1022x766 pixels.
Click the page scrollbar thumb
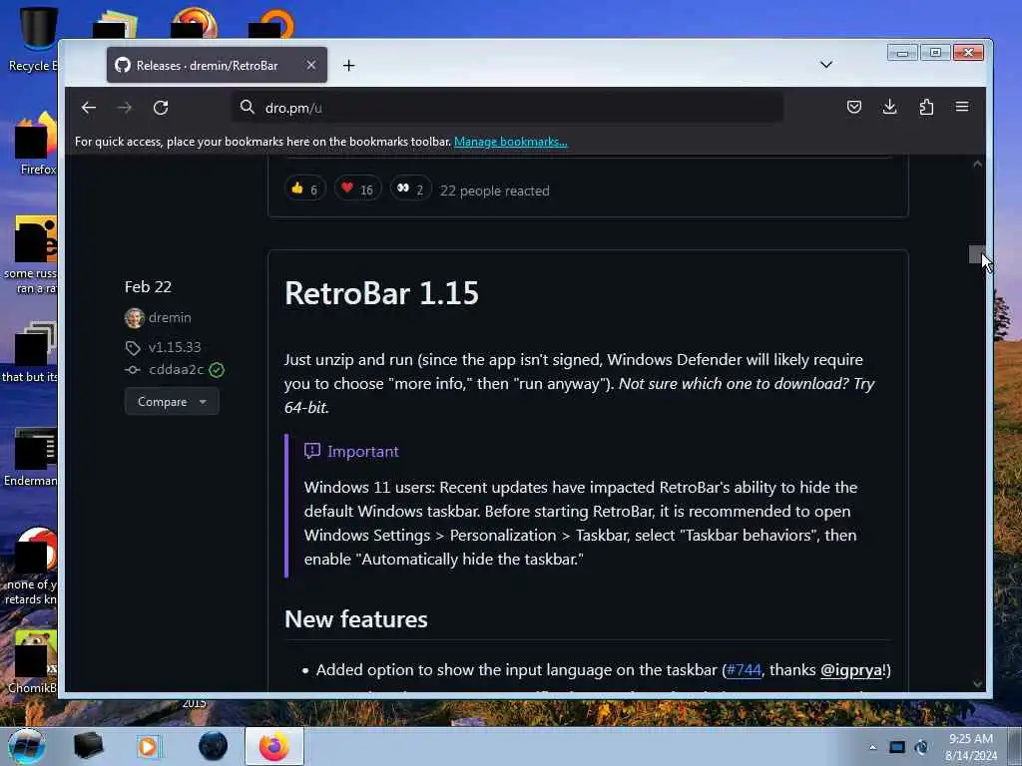976,254
